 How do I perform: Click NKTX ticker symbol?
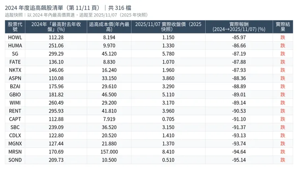pos(15,70)
